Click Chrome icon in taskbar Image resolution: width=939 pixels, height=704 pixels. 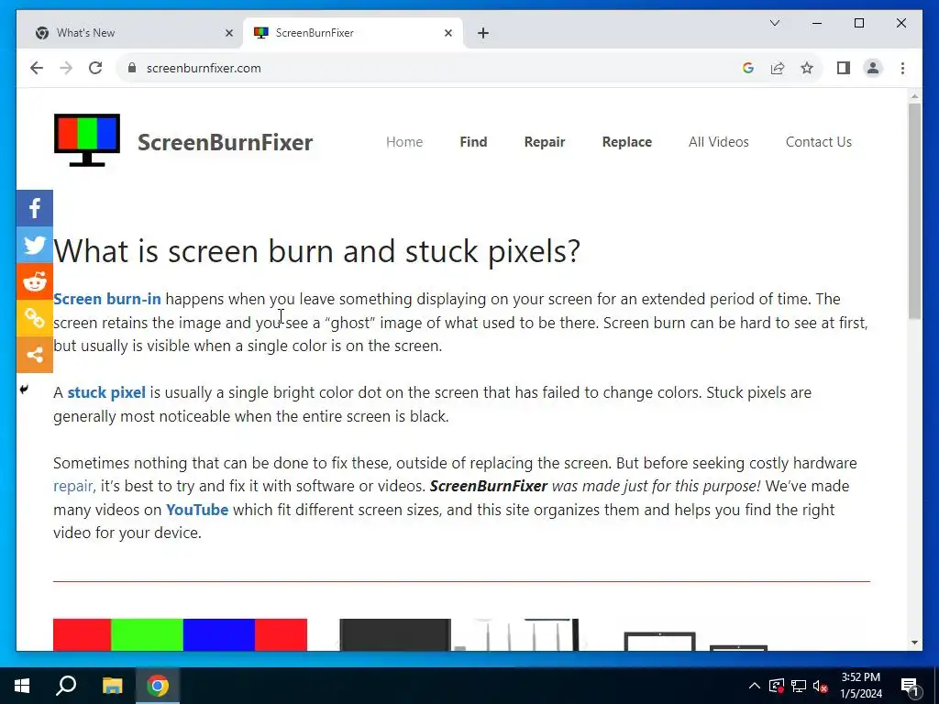[x=158, y=686]
